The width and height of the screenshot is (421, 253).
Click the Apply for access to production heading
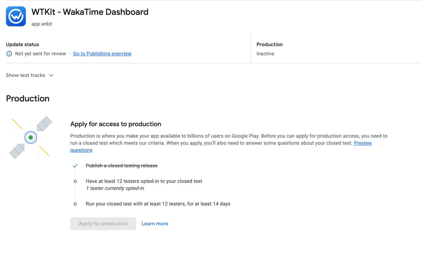(x=116, y=124)
